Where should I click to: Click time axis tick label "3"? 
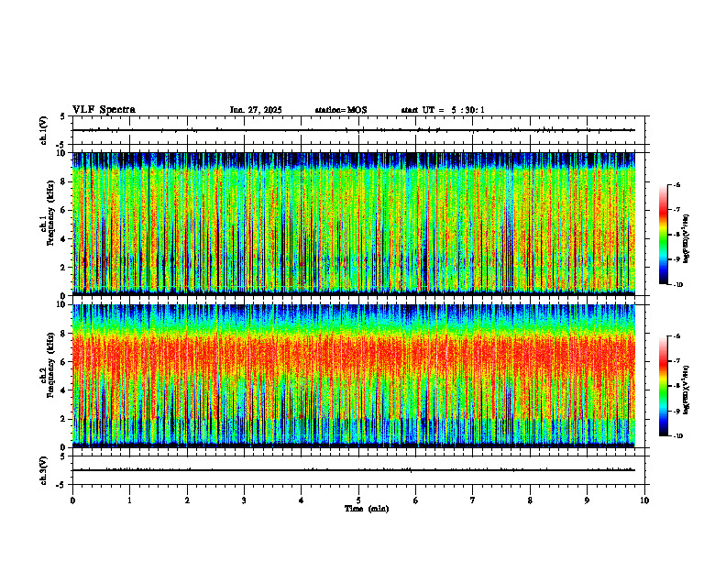(x=244, y=500)
